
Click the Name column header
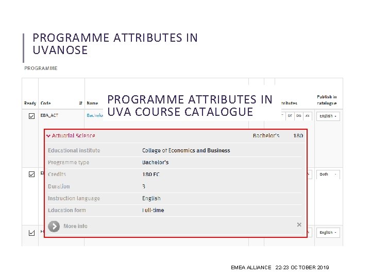pos(92,103)
